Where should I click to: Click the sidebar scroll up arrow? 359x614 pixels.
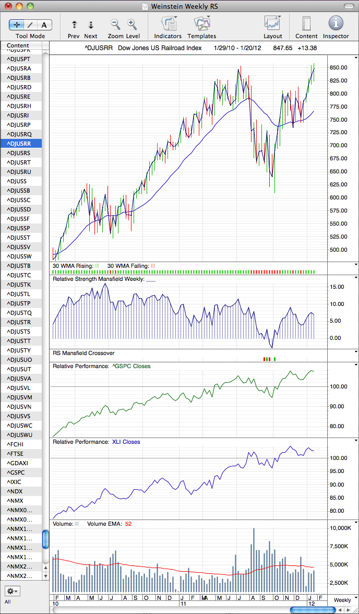(46, 568)
